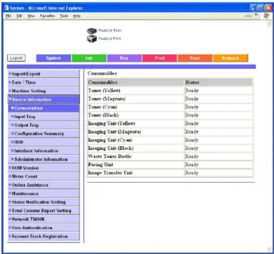The height and width of the screenshot is (254, 274).
Task: Open Administrator Information page
Action: (44, 159)
